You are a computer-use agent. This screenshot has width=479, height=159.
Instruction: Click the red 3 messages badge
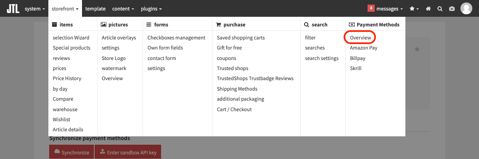point(371,8)
